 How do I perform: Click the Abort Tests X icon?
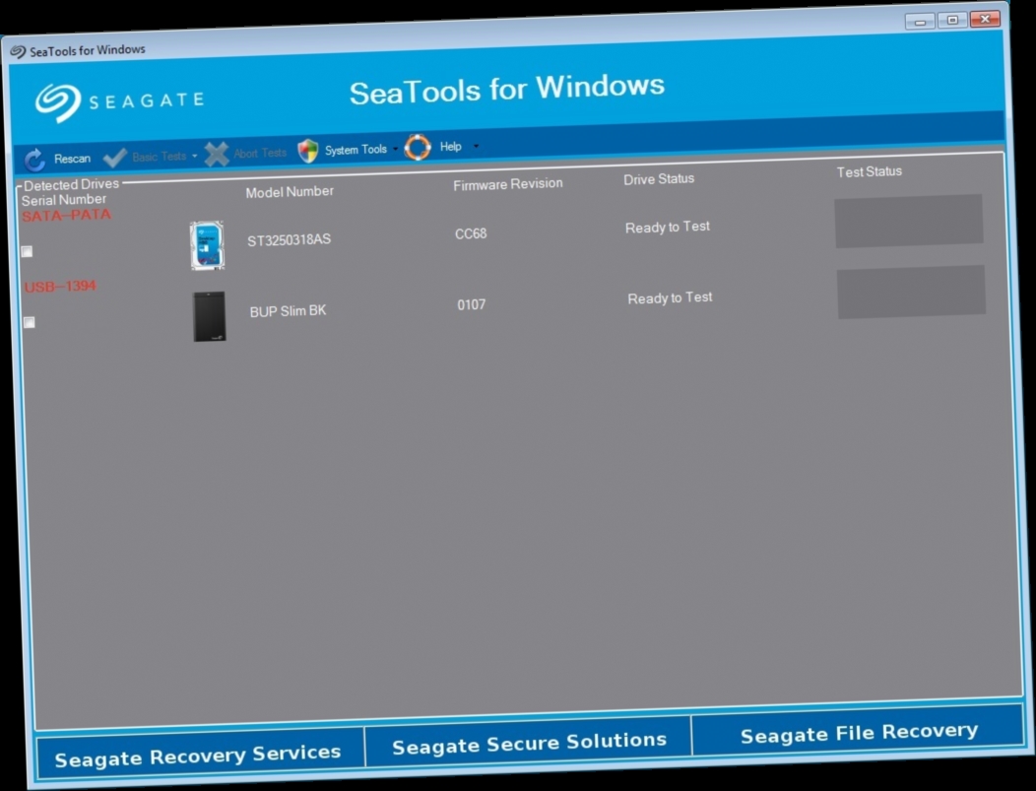216,154
